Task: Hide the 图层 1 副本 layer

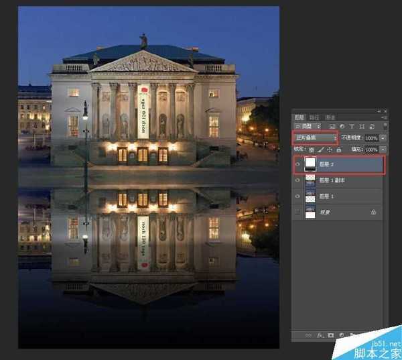Action: coord(297,180)
